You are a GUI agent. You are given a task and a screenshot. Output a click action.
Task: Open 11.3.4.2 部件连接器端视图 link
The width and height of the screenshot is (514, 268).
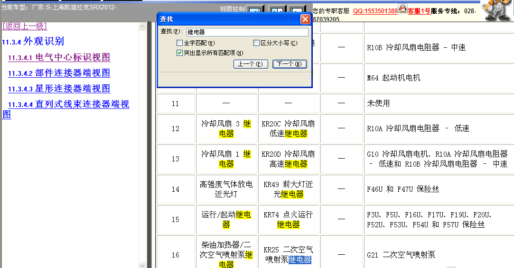[59, 73]
